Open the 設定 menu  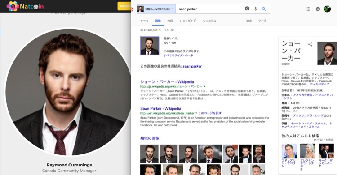249,21
